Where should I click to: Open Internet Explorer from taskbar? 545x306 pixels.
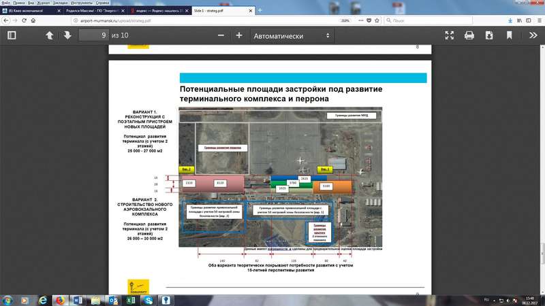coord(43,301)
